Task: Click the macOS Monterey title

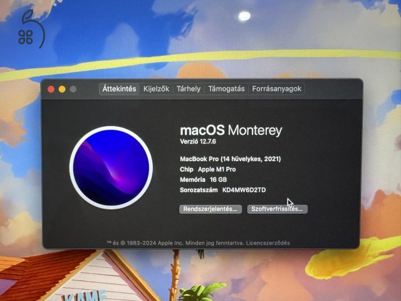Action: [x=231, y=130]
